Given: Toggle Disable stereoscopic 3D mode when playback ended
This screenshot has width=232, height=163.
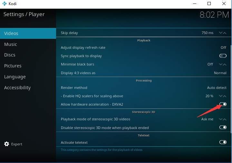Looking at the screenshot, I should tap(223, 127).
